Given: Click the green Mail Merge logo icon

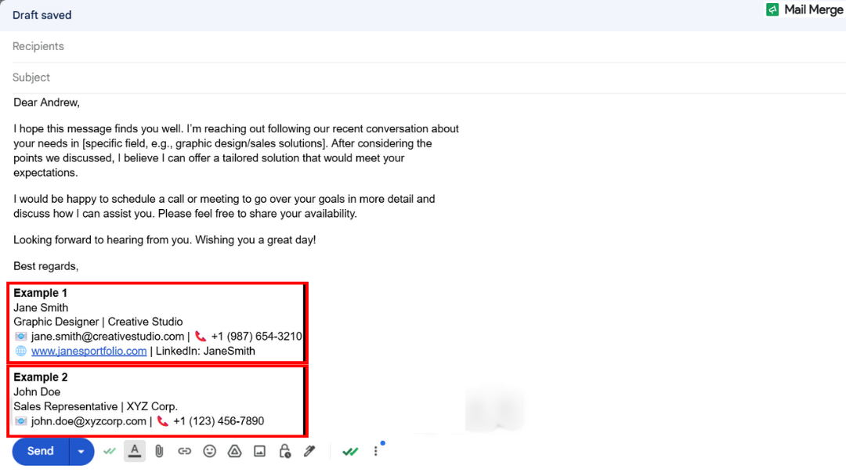Looking at the screenshot, I should click(772, 9).
